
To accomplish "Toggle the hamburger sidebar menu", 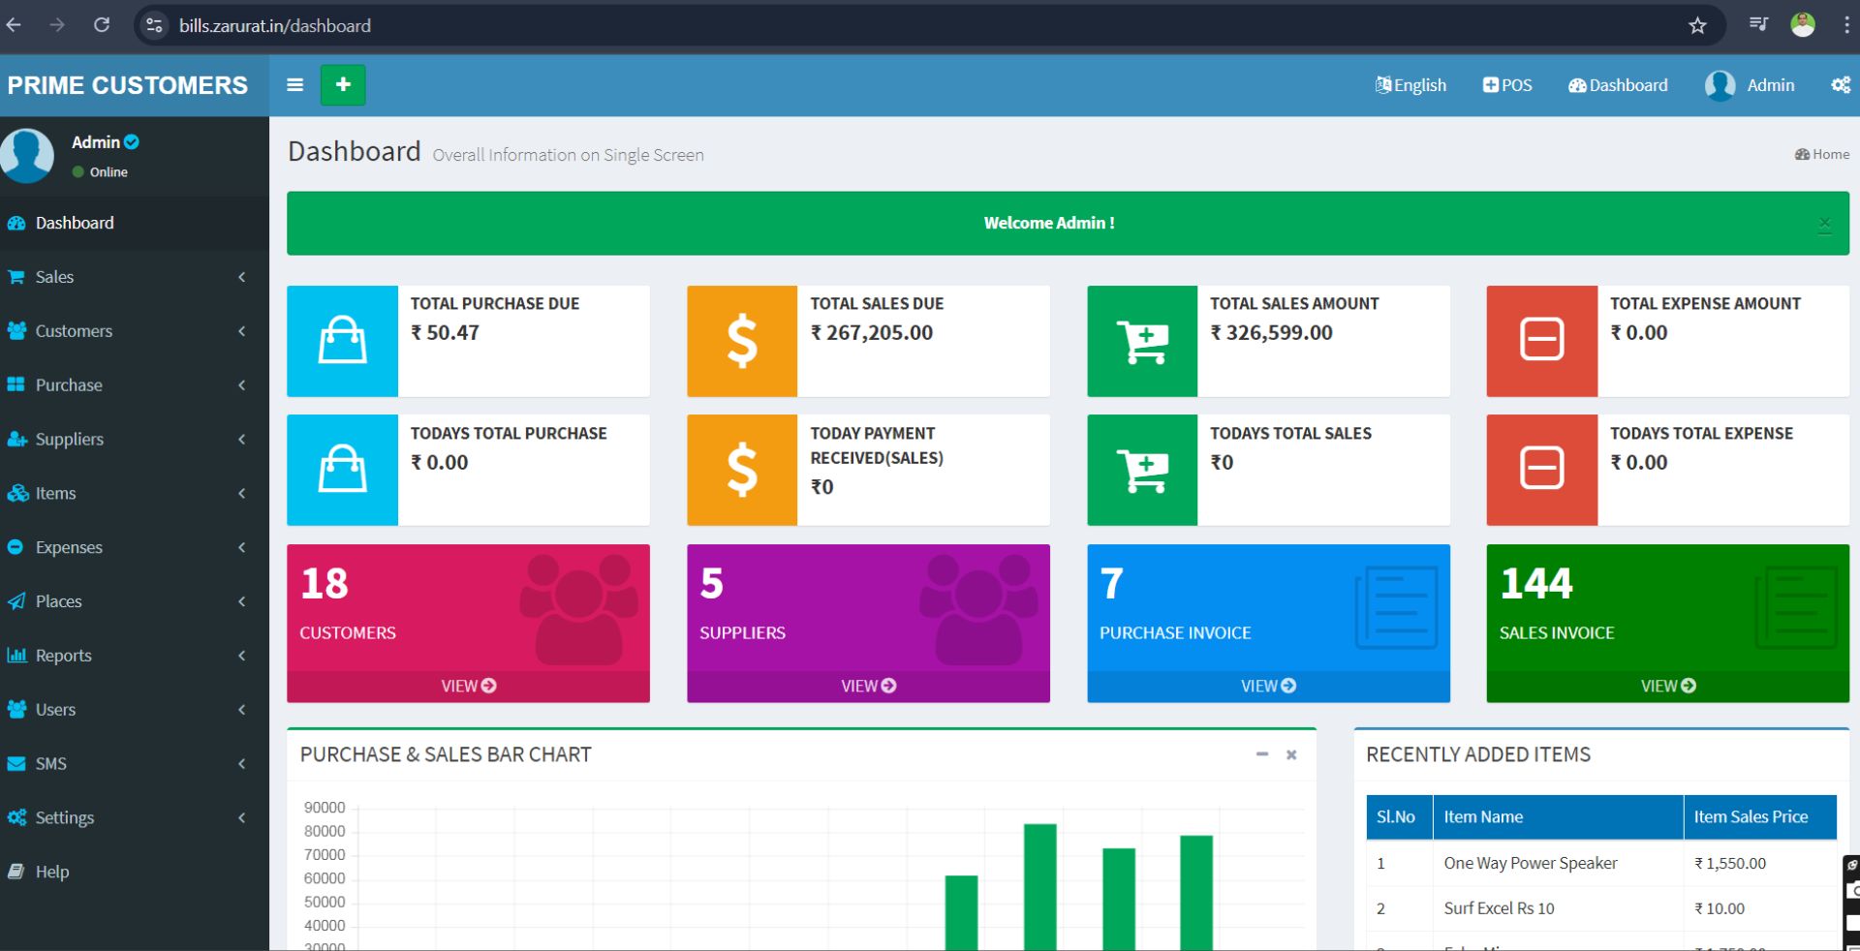I will click(x=295, y=85).
